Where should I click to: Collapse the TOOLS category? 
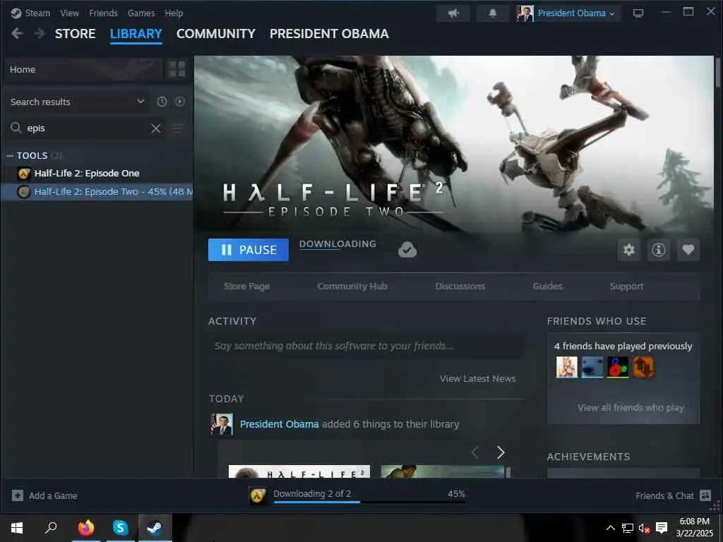click(10, 156)
